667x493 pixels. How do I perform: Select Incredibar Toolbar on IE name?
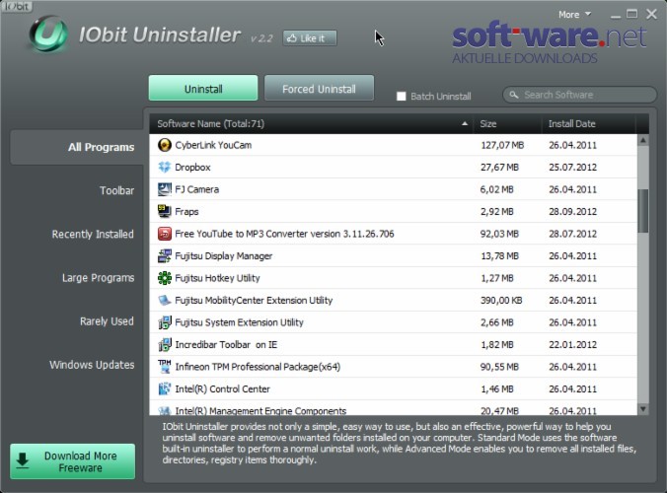(226, 344)
